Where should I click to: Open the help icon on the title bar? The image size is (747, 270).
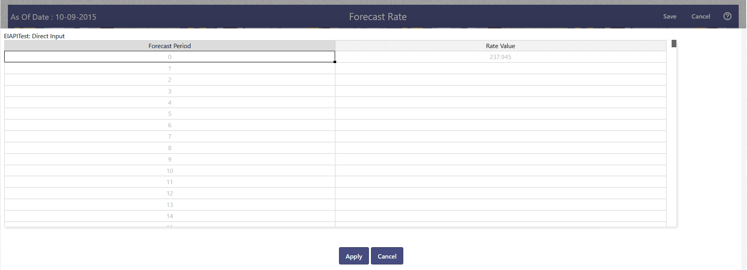[727, 16]
